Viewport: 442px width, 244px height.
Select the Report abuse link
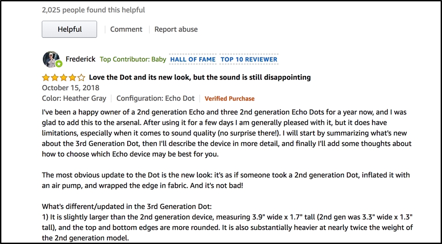(176, 29)
